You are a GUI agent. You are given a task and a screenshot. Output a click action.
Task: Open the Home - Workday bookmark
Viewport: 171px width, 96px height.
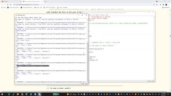tap(62, 7)
